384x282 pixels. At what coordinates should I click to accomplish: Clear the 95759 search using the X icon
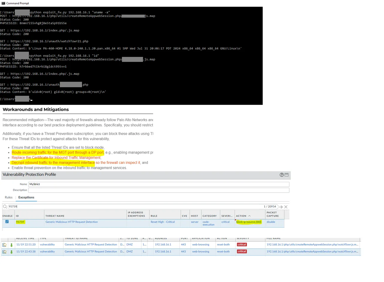(285, 207)
